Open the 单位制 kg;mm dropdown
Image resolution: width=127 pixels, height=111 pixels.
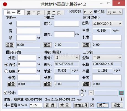click(x=115, y=12)
